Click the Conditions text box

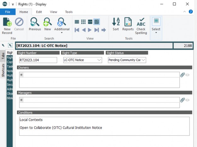click(104, 126)
